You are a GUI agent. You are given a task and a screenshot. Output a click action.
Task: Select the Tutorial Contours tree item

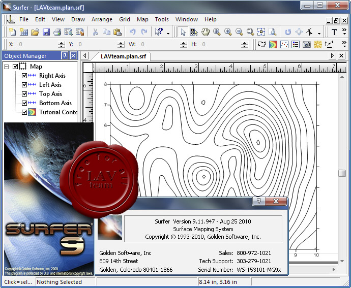point(58,112)
